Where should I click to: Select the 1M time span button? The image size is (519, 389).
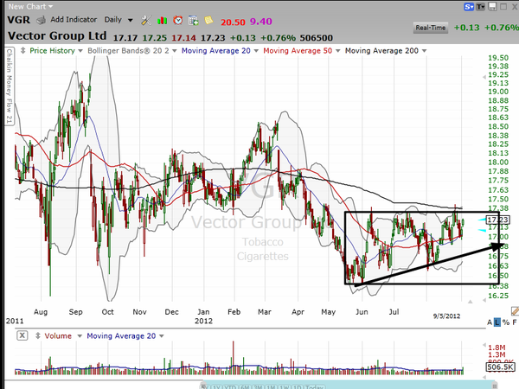(x=272, y=387)
